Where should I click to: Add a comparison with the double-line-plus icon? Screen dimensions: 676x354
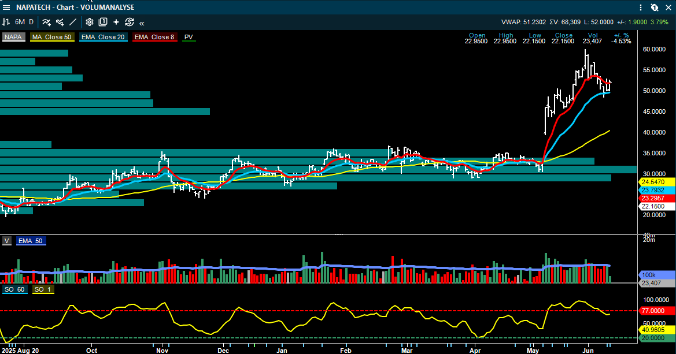pos(60,22)
